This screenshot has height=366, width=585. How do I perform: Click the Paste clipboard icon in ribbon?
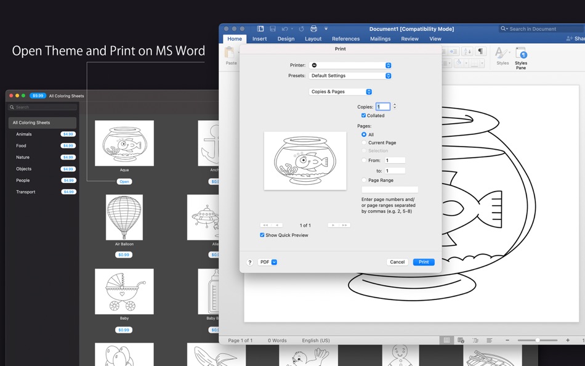click(230, 52)
